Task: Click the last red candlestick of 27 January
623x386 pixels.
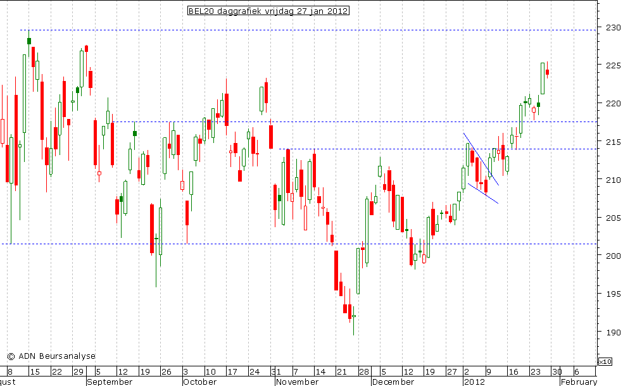Action: tap(547, 72)
